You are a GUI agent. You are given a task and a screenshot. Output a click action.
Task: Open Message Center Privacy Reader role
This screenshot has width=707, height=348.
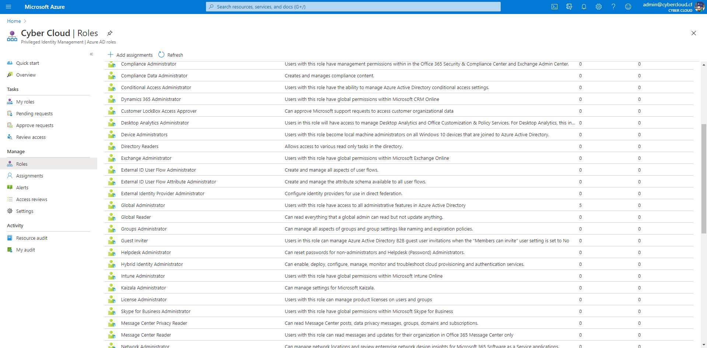(154, 323)
